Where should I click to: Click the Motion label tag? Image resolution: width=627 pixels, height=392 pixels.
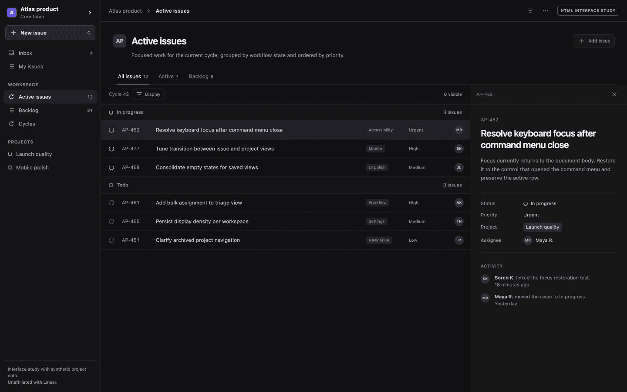(375, 149)
